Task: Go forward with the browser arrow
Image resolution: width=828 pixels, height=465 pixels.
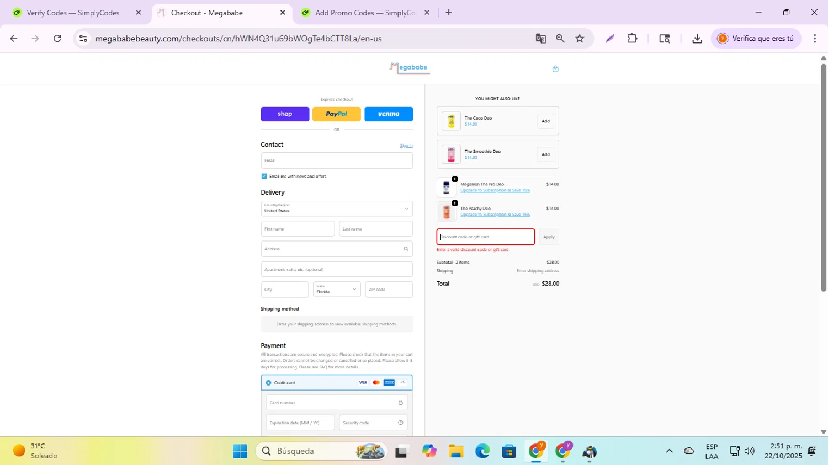Action: (35, 39)
